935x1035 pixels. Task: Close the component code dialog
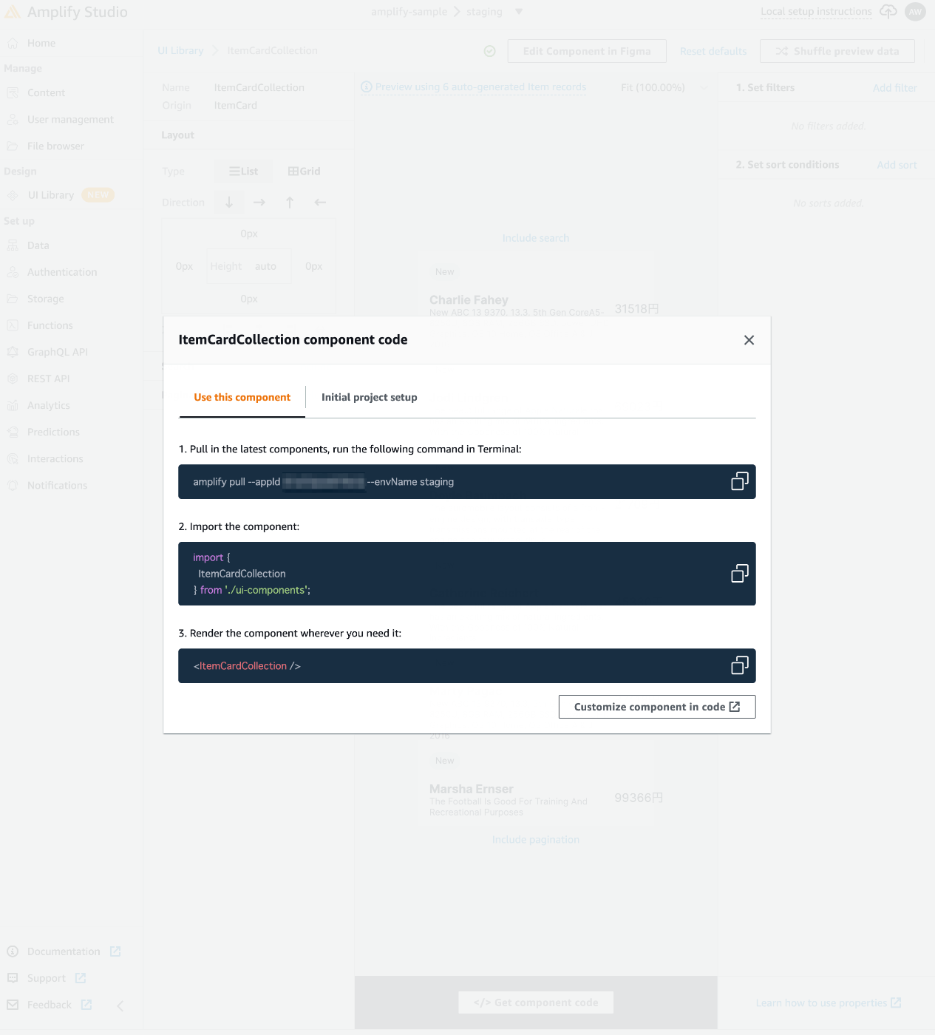(749, 340)
